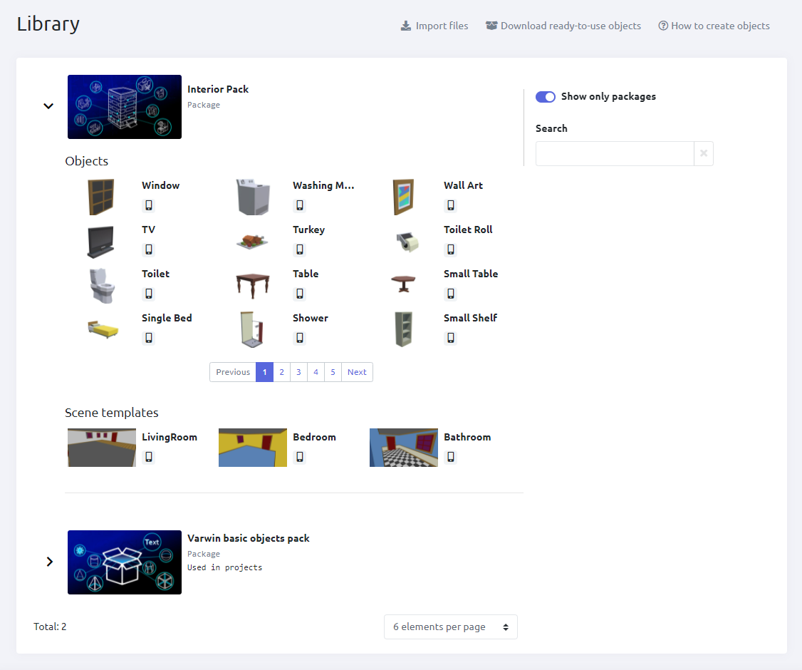
Task: Click the mobile platform icon under Wall Art
Action: 451,205
